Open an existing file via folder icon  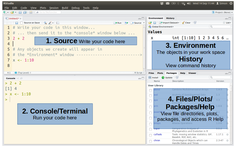[12, 12]
